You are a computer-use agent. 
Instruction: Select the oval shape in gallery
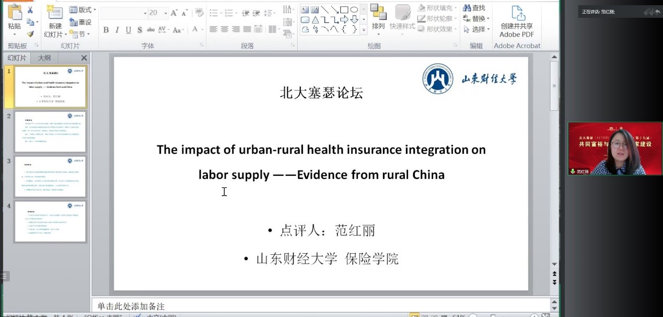click(x=354, y=9)
